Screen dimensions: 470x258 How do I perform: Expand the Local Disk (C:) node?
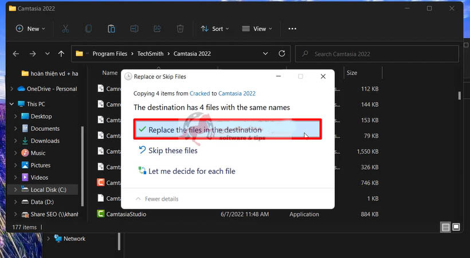15,190
